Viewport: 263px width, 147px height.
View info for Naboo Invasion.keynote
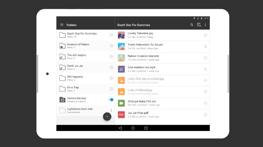205,58
